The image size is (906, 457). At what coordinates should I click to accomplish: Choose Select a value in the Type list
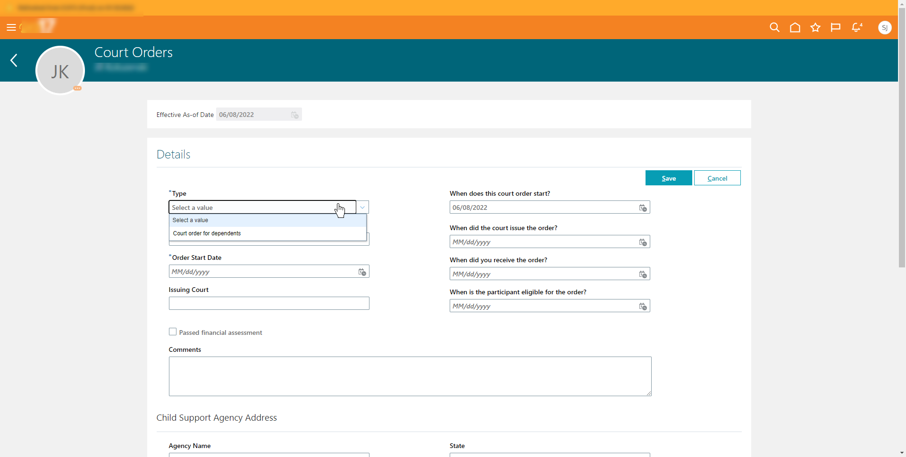point(190,220)
